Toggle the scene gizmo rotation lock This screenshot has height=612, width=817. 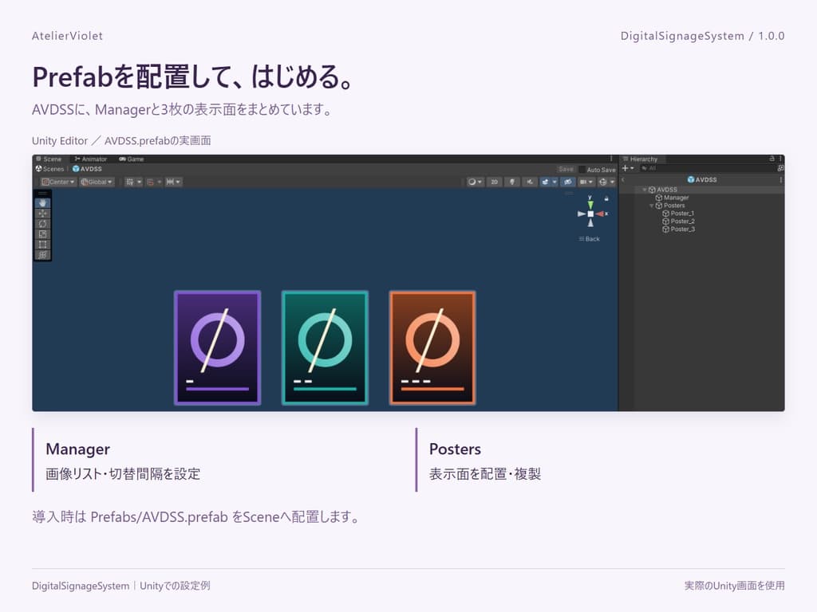pyautogui.click(x=606, y=198)
